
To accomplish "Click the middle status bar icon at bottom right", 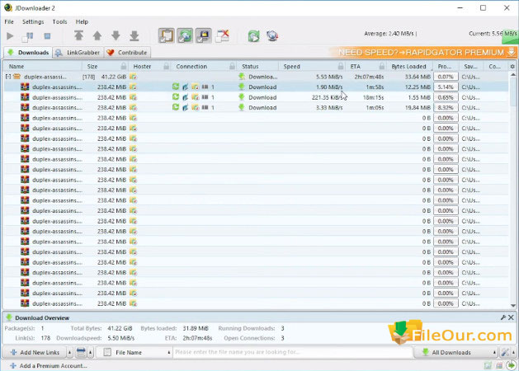I will click(499, 365).
